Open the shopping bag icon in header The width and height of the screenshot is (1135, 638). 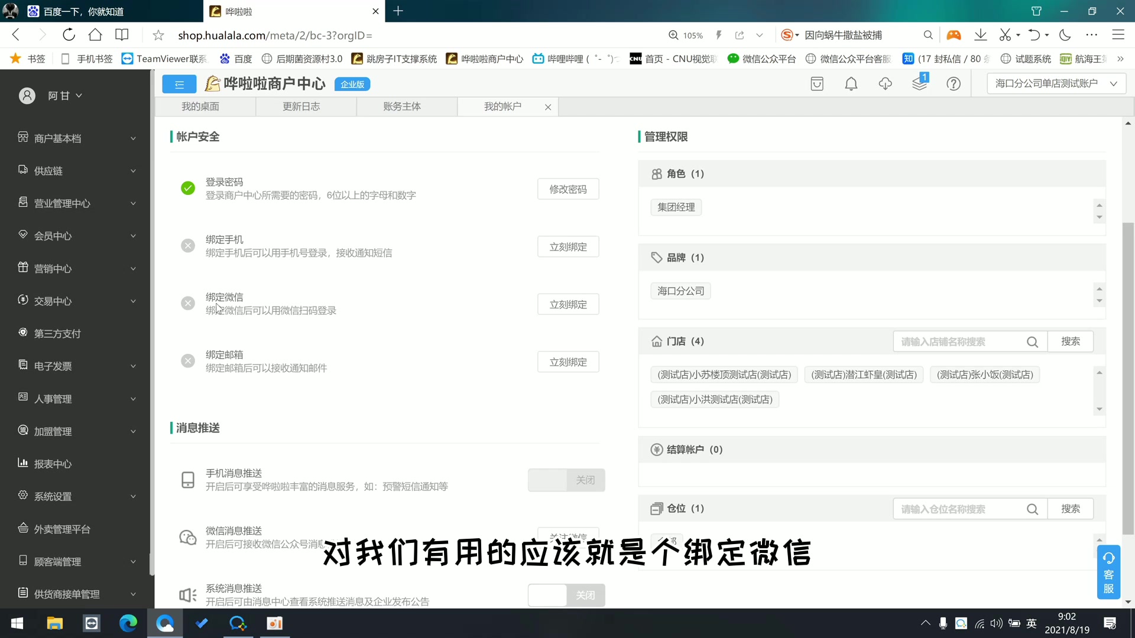click(x=817, y=84)
